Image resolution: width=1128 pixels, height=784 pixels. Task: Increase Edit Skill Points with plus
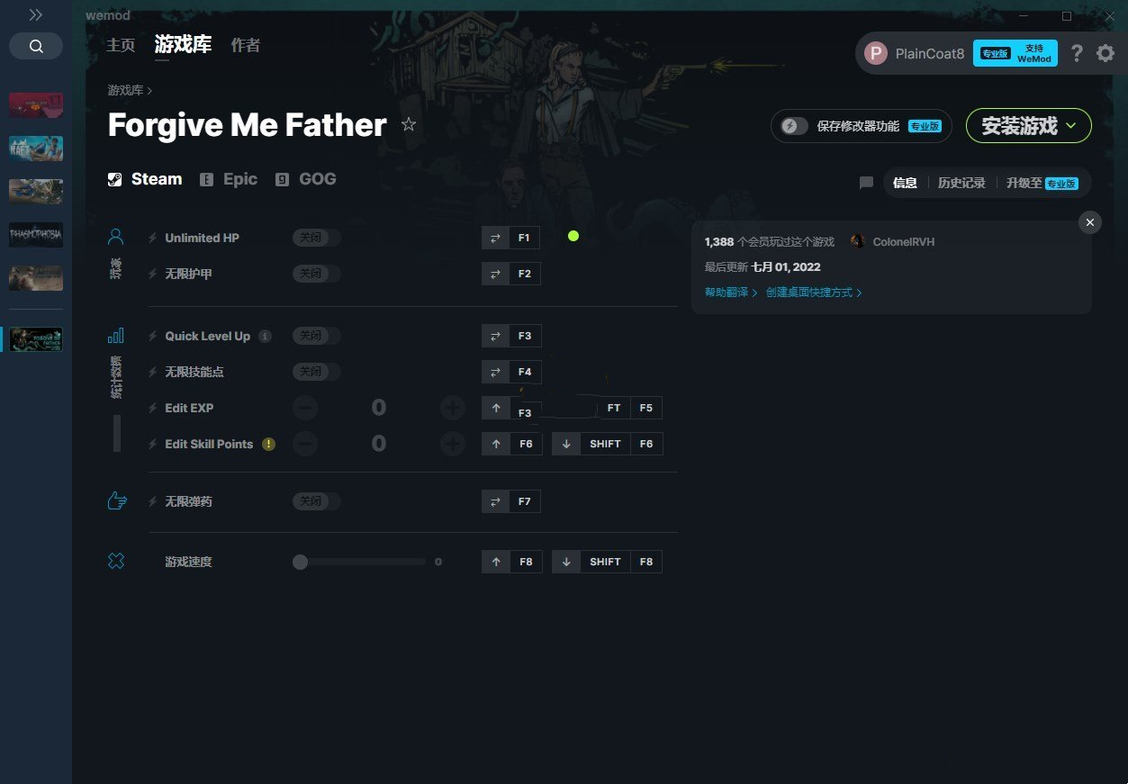(452, 444)
